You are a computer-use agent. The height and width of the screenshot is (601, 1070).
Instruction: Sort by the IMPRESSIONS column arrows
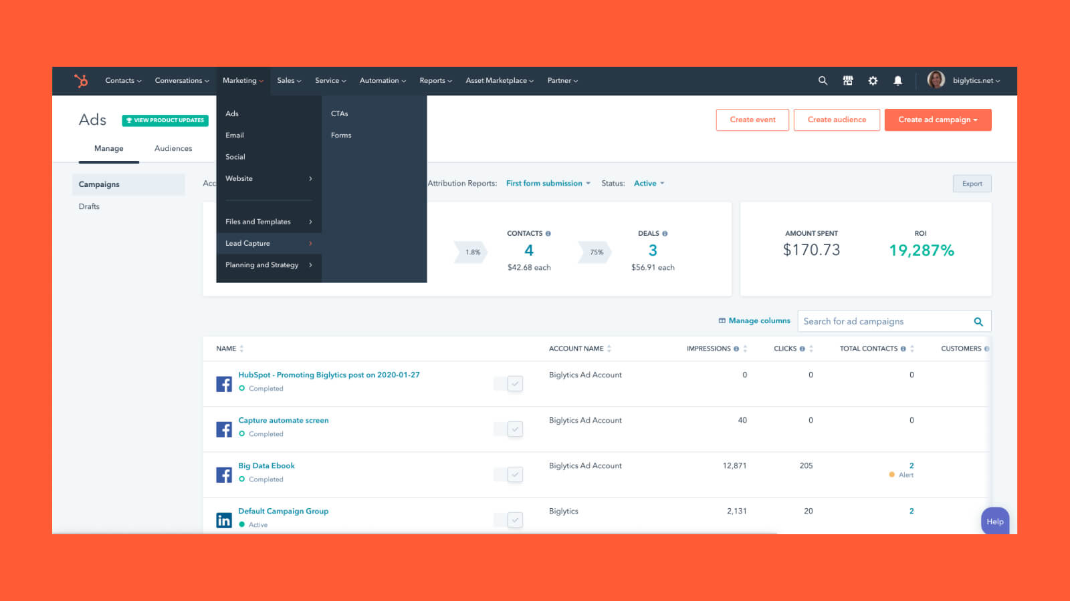pyautogui.click(x=745, y=349)
